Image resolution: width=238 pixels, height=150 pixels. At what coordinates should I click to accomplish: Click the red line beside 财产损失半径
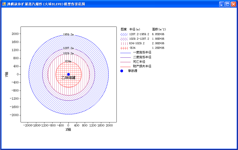pyautogui.click(x=126, y=67)
